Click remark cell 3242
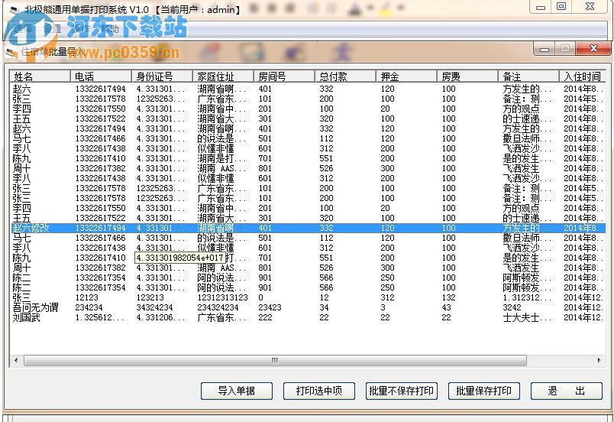The height and width of the screenshot is (422, 614). [512, 307]
